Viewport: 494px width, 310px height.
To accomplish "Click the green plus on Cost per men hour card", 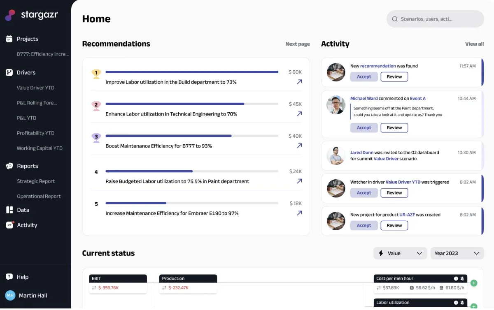I will point(474,283).
